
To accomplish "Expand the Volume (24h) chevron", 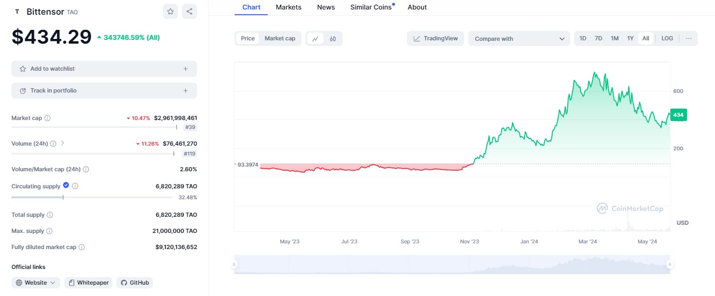I will click(x=63, y=143).
